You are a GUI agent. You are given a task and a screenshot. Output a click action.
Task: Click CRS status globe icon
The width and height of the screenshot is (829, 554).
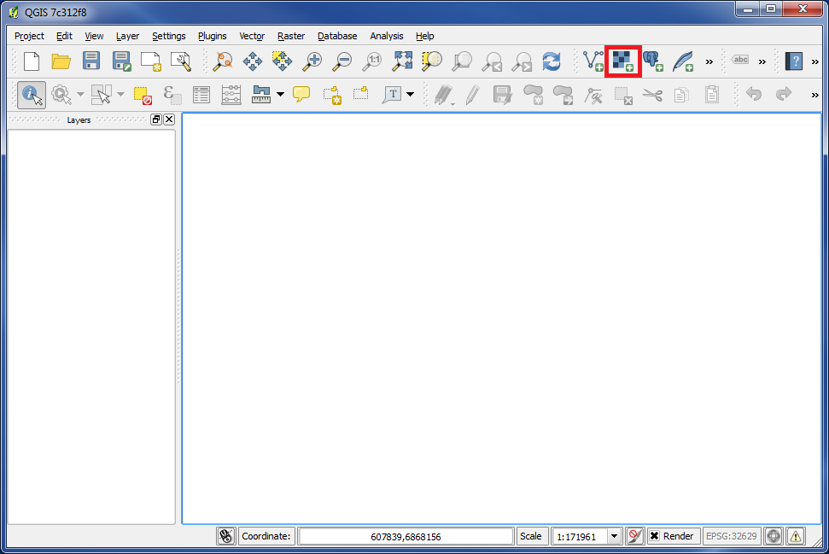pyautogui.click(x=774, y=536)
